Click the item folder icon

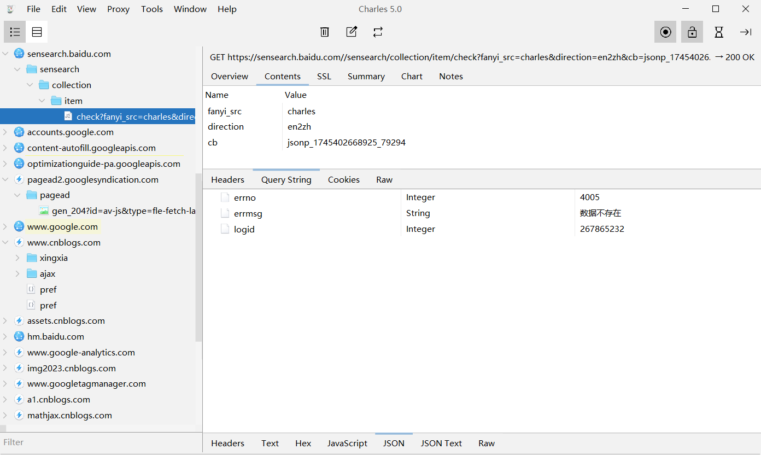click(56, 101)
